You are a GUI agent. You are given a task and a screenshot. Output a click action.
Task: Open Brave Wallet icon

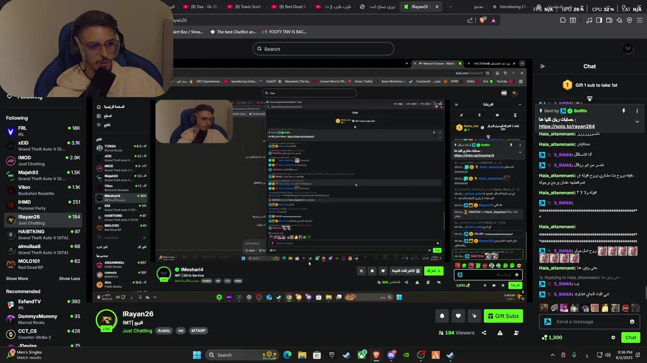click(x=609, y=20)
